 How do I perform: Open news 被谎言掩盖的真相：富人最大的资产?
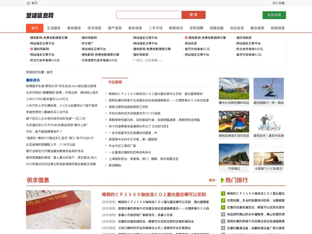[62, 157]
